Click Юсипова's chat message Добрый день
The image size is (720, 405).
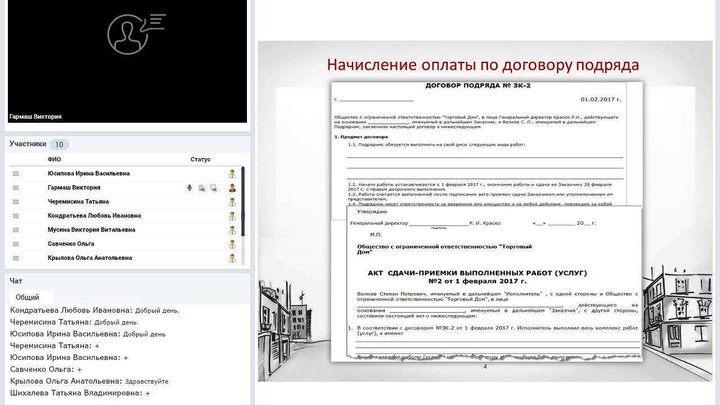tap(88, 334)
